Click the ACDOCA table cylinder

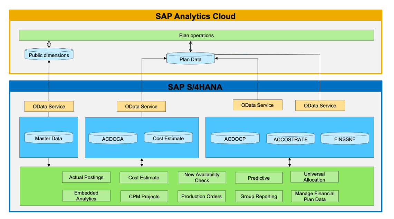113,138
